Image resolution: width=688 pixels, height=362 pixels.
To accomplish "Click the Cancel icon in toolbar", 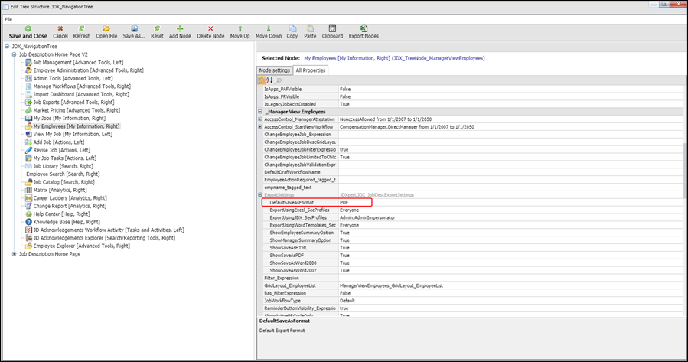I will click(60, 28).
